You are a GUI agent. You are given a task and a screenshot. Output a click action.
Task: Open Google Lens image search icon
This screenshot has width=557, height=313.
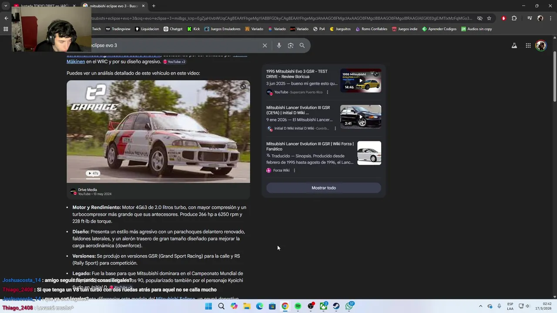291,45
